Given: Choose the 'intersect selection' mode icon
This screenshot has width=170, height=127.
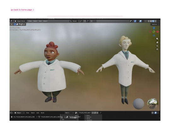Looking at the screenshot, I should tap(24, 24).
